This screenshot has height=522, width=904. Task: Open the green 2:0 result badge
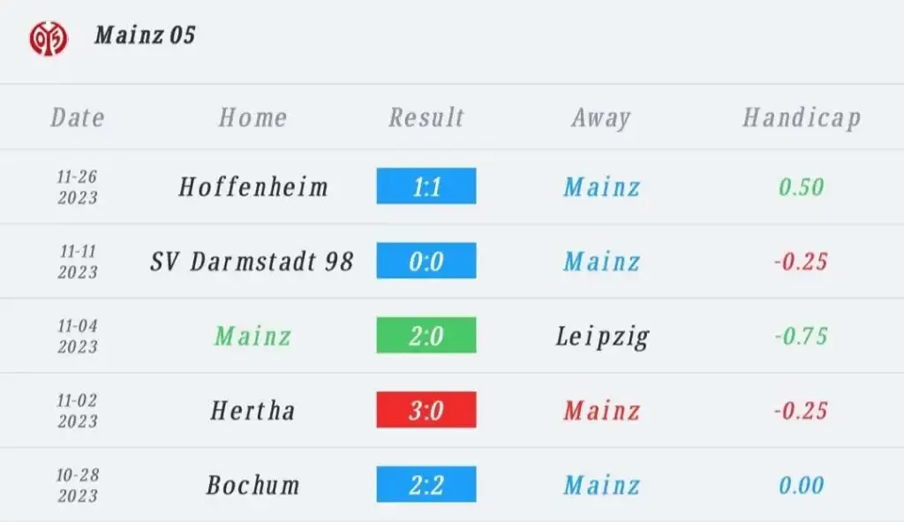(x=426, y=335)
